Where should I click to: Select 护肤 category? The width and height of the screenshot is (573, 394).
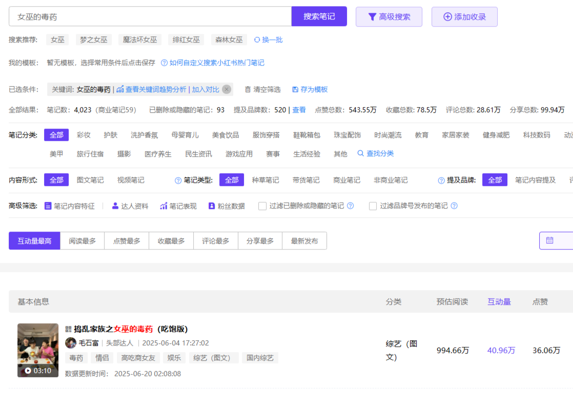[x=110, y=135]
